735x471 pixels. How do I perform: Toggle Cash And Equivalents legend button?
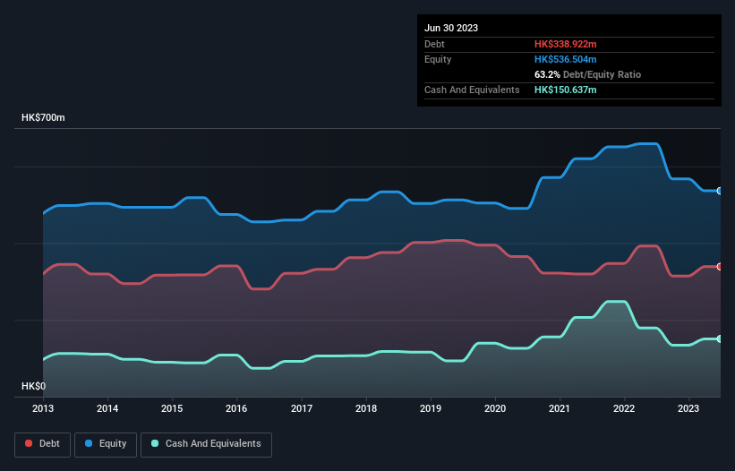point(206,443)
